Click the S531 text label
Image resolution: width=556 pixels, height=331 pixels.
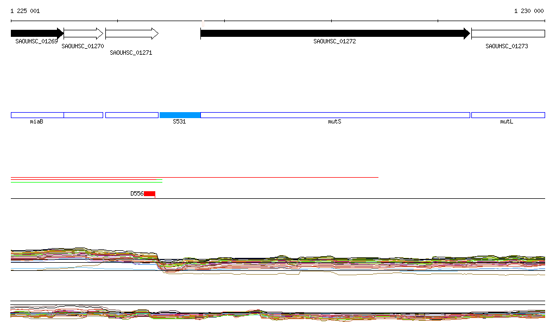(179, 121)
